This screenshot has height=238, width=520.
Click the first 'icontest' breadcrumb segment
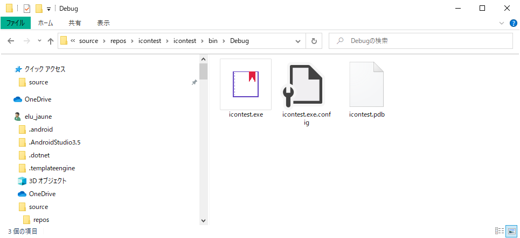click(x=150, y=41)
